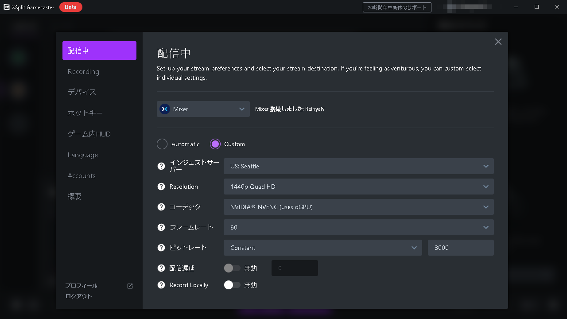The image size is (567, 319).
Task: Click the help icon beside フレームレート
Action: [161, 227]
